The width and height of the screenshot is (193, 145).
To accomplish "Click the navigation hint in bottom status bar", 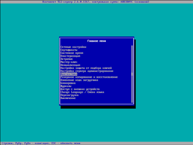I will (x=41, y=143).
